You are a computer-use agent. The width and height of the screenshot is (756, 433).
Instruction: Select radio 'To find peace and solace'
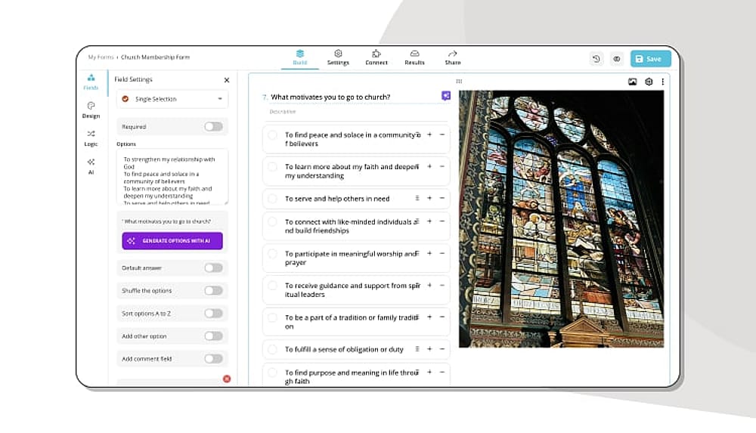click(272, 135)
